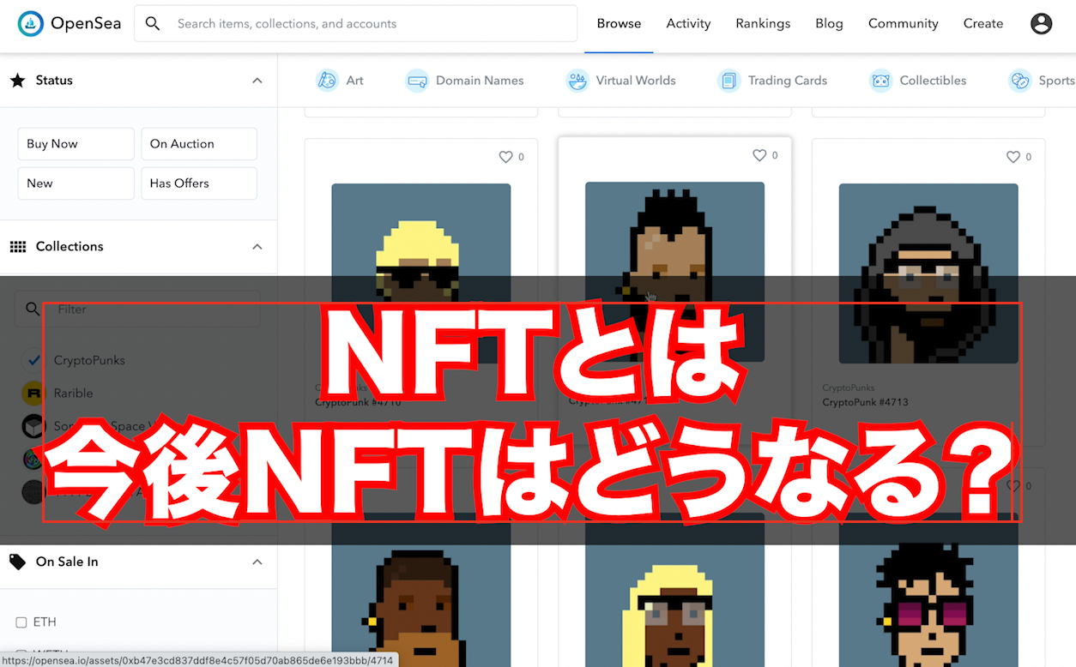The width and height of the screenshot is (1076, 667).
Task: Select the Virtual Worlds category icon
Action: (x=577, y=81)
